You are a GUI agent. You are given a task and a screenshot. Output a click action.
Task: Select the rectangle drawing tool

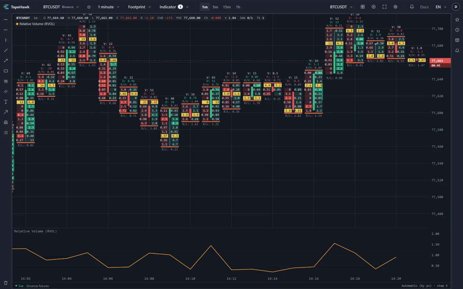pos(6,71)
